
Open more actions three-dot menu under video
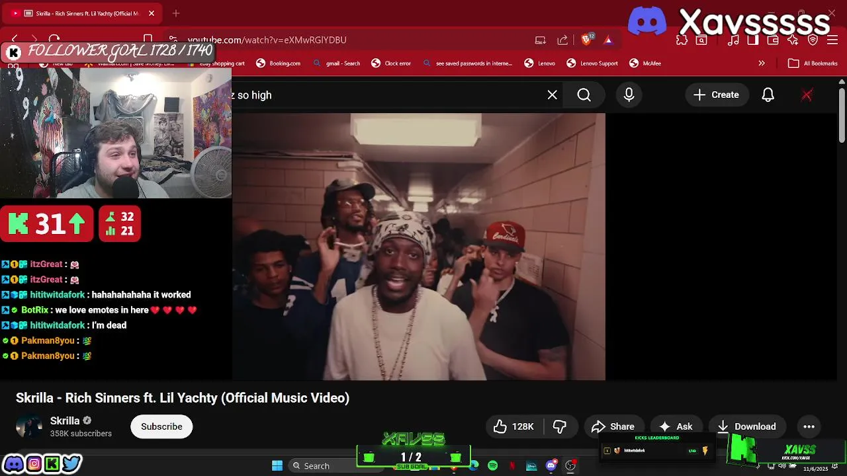pos(809,426)
